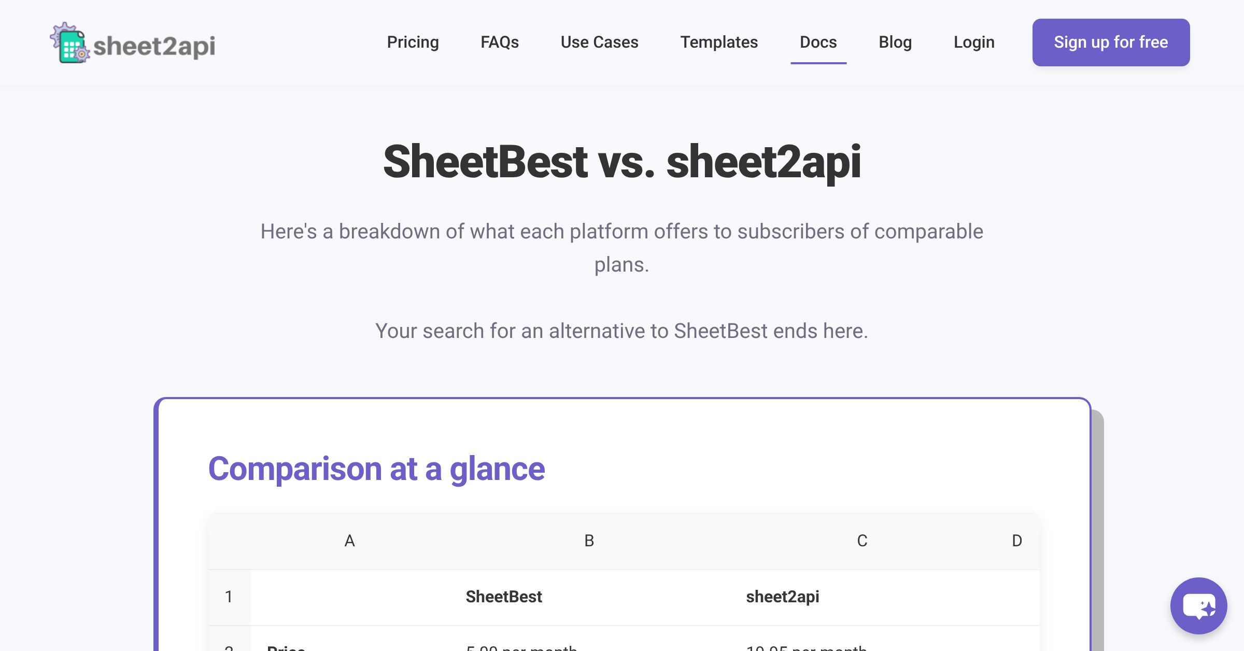The height and width of the screenshot is (651, 1244).
Task: Open the Login page
Action: (x=974, y=42)
